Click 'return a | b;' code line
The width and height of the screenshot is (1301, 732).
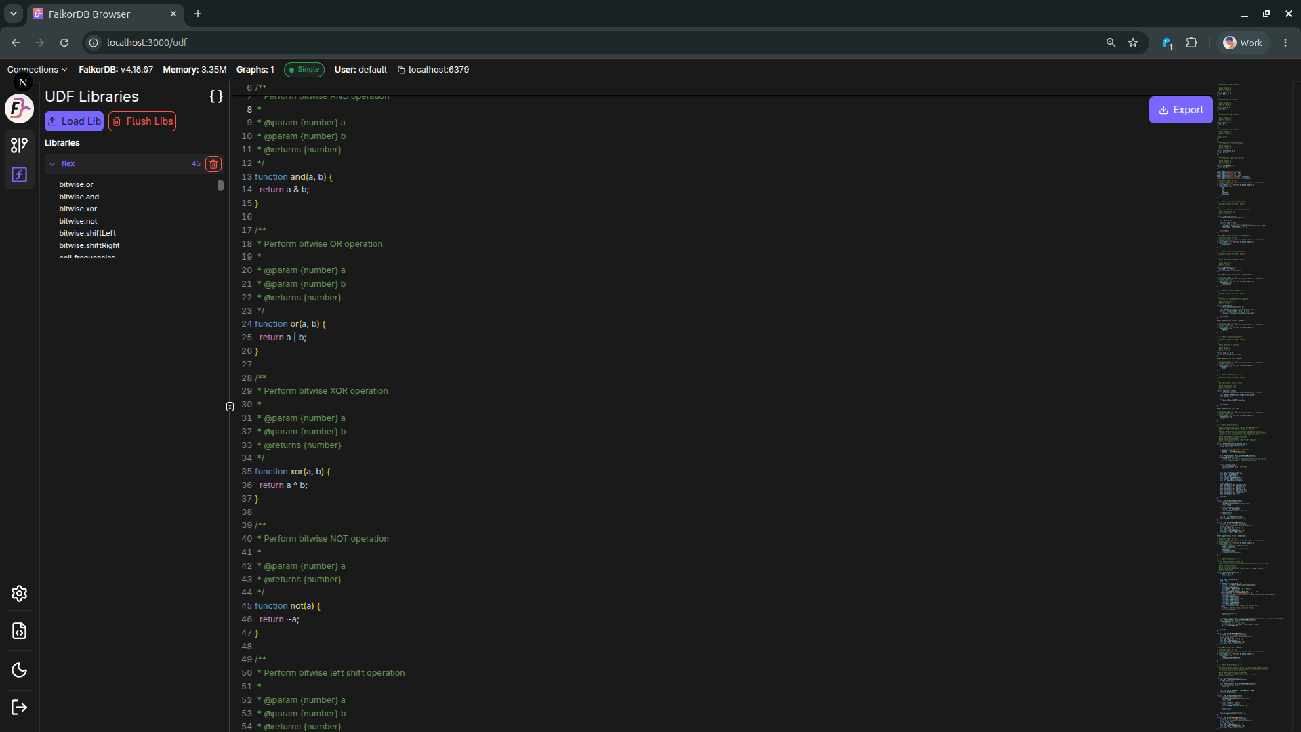coord(283,338)
